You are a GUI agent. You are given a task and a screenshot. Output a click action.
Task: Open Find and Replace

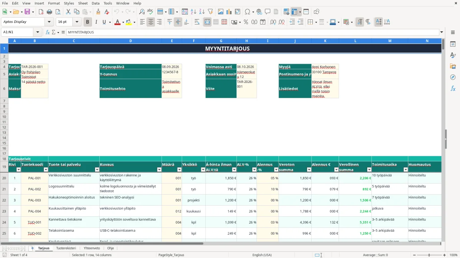pos(142,12)
